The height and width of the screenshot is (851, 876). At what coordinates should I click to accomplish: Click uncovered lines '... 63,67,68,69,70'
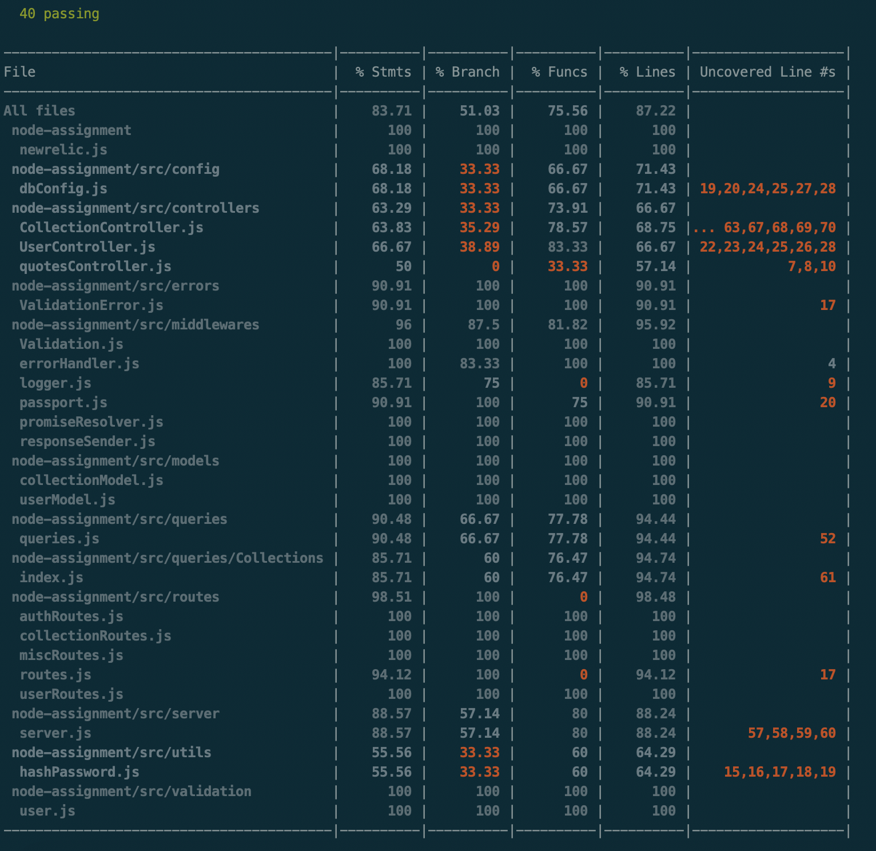click(x=764, y=228)
